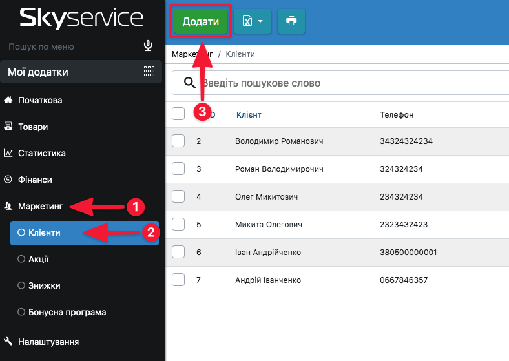
Task: Open the Товари menu section
Action: [33, 127]
